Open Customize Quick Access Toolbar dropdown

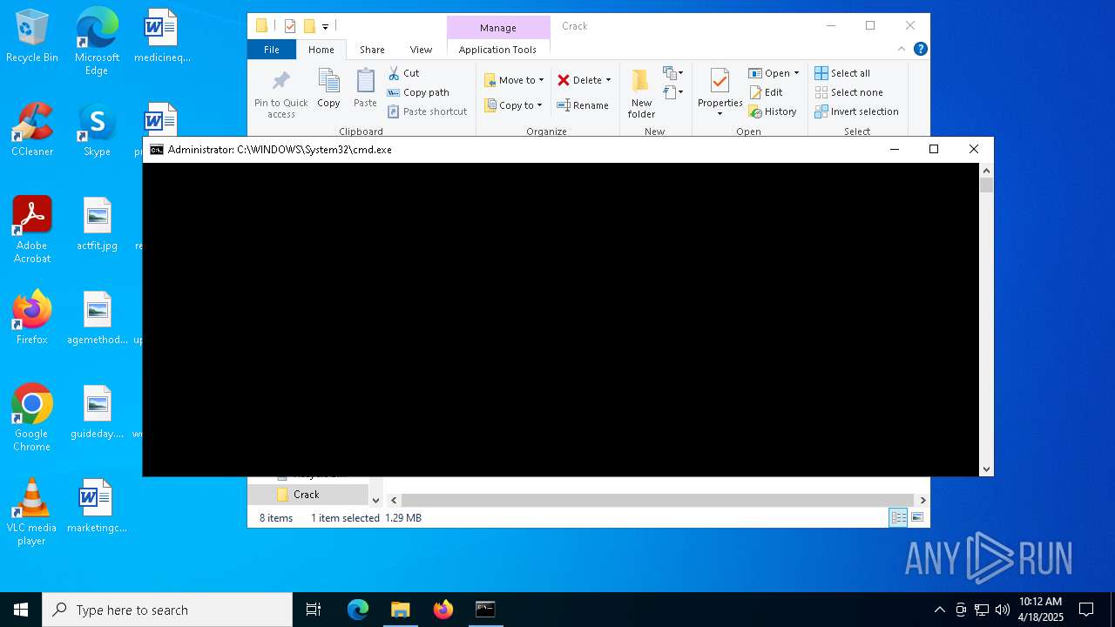click(325, 26)
